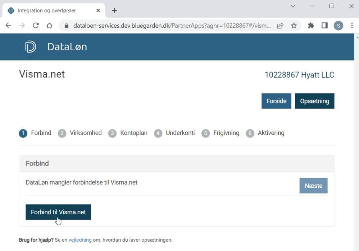
Task: Select step 4 Underkonti
Action: tap(174, 133)
